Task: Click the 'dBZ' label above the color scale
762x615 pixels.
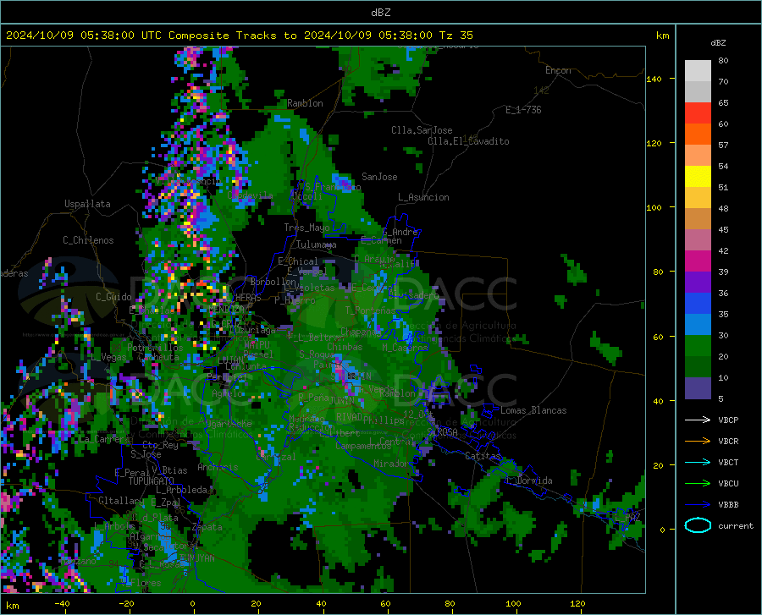Action: tap(718, 42)
